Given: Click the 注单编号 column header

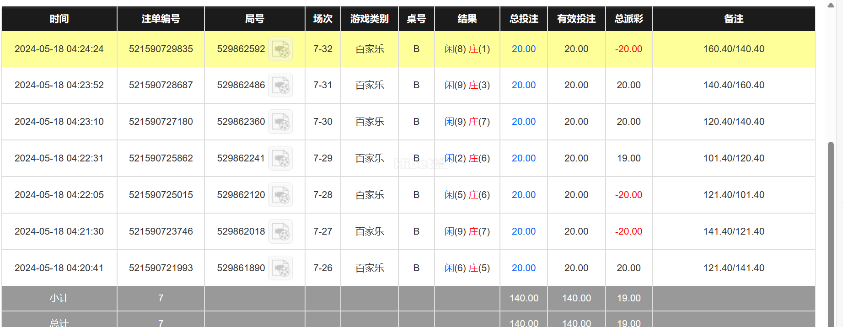Looking at the screenshot, I should click(x=161, y=19).
